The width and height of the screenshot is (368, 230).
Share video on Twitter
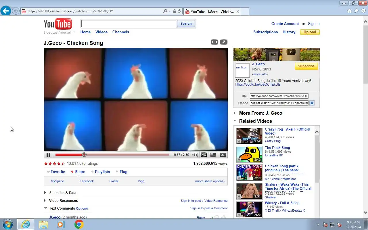pos(114,181)
